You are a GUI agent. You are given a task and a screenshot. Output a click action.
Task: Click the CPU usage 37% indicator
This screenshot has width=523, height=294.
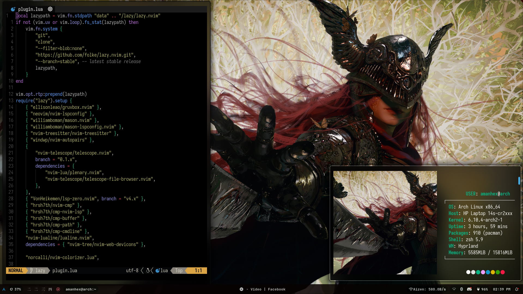point(16,289)
